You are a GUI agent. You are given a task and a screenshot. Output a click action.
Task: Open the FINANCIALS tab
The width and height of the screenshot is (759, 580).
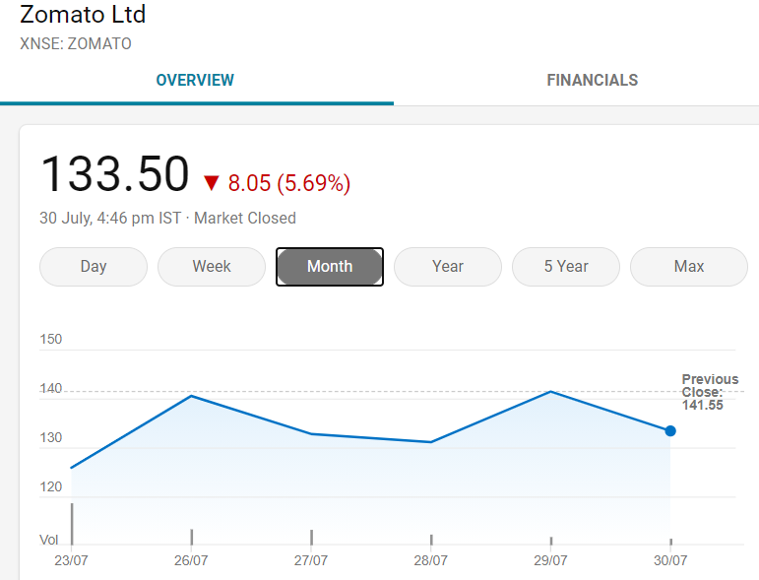592,80
